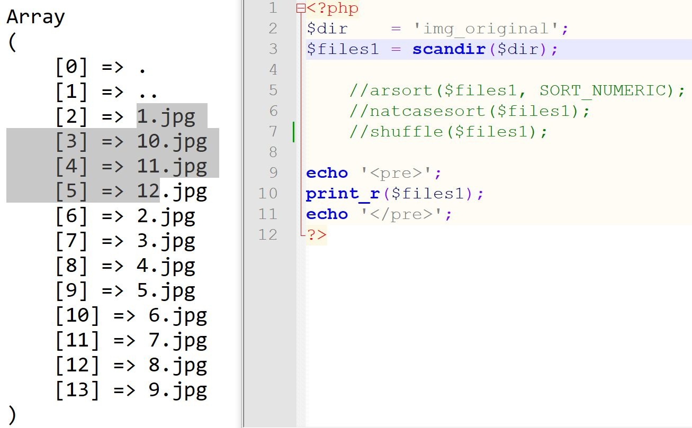Place cursor on the scandir function name

(x=449, y=49)
